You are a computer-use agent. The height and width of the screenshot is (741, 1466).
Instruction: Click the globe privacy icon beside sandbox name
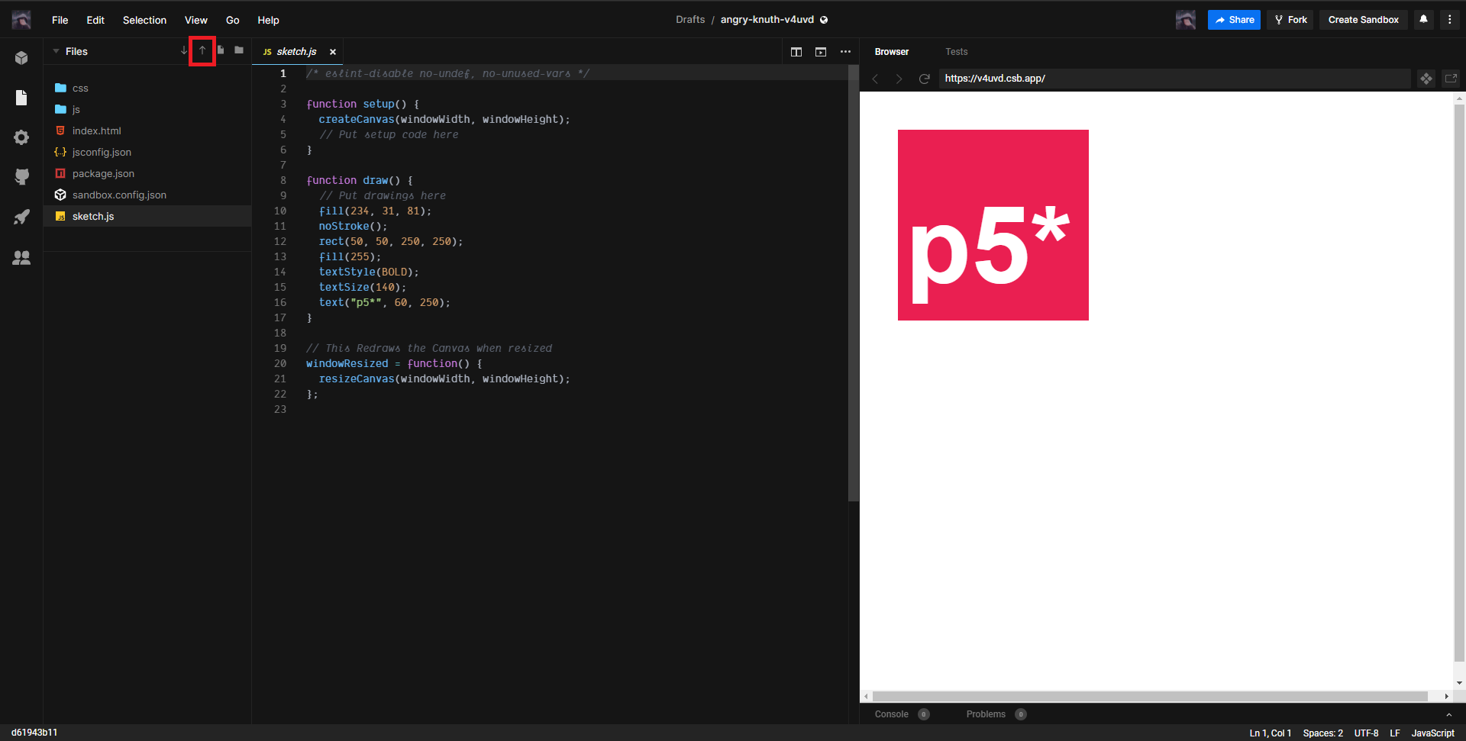pos(824,20)
